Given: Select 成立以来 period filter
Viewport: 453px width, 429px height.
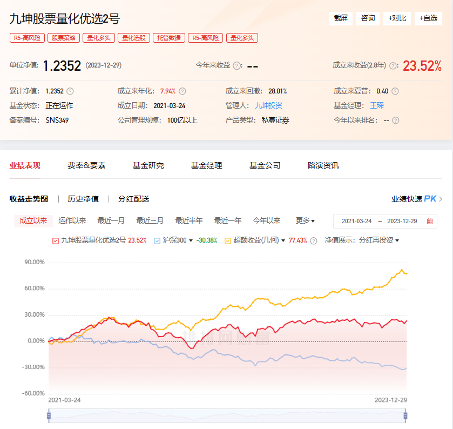Looking at the screenshot, I should tap(33, 221).
